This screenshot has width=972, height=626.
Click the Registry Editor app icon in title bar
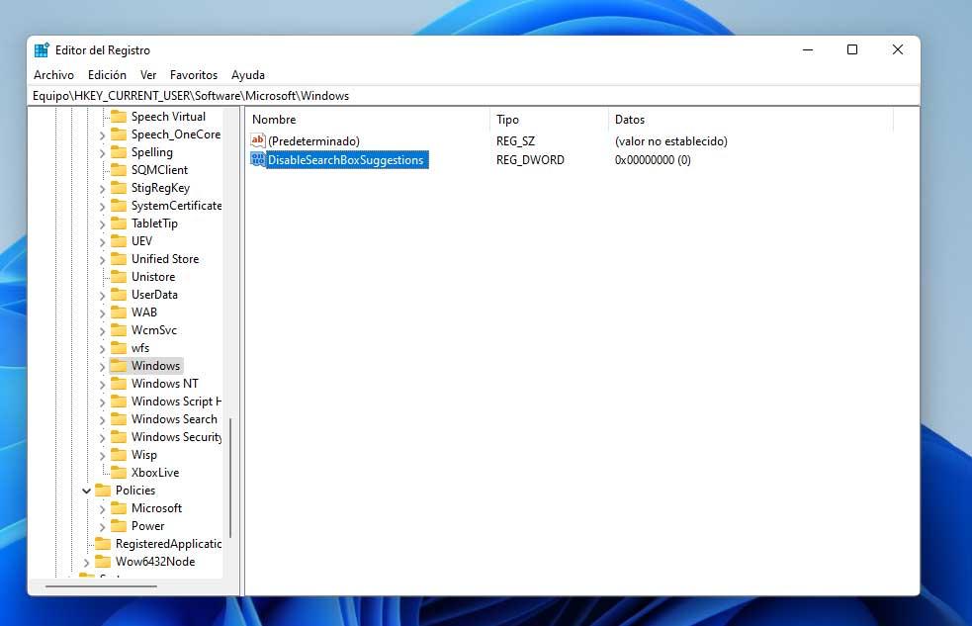pyautogui.click(x=42, y=50)
